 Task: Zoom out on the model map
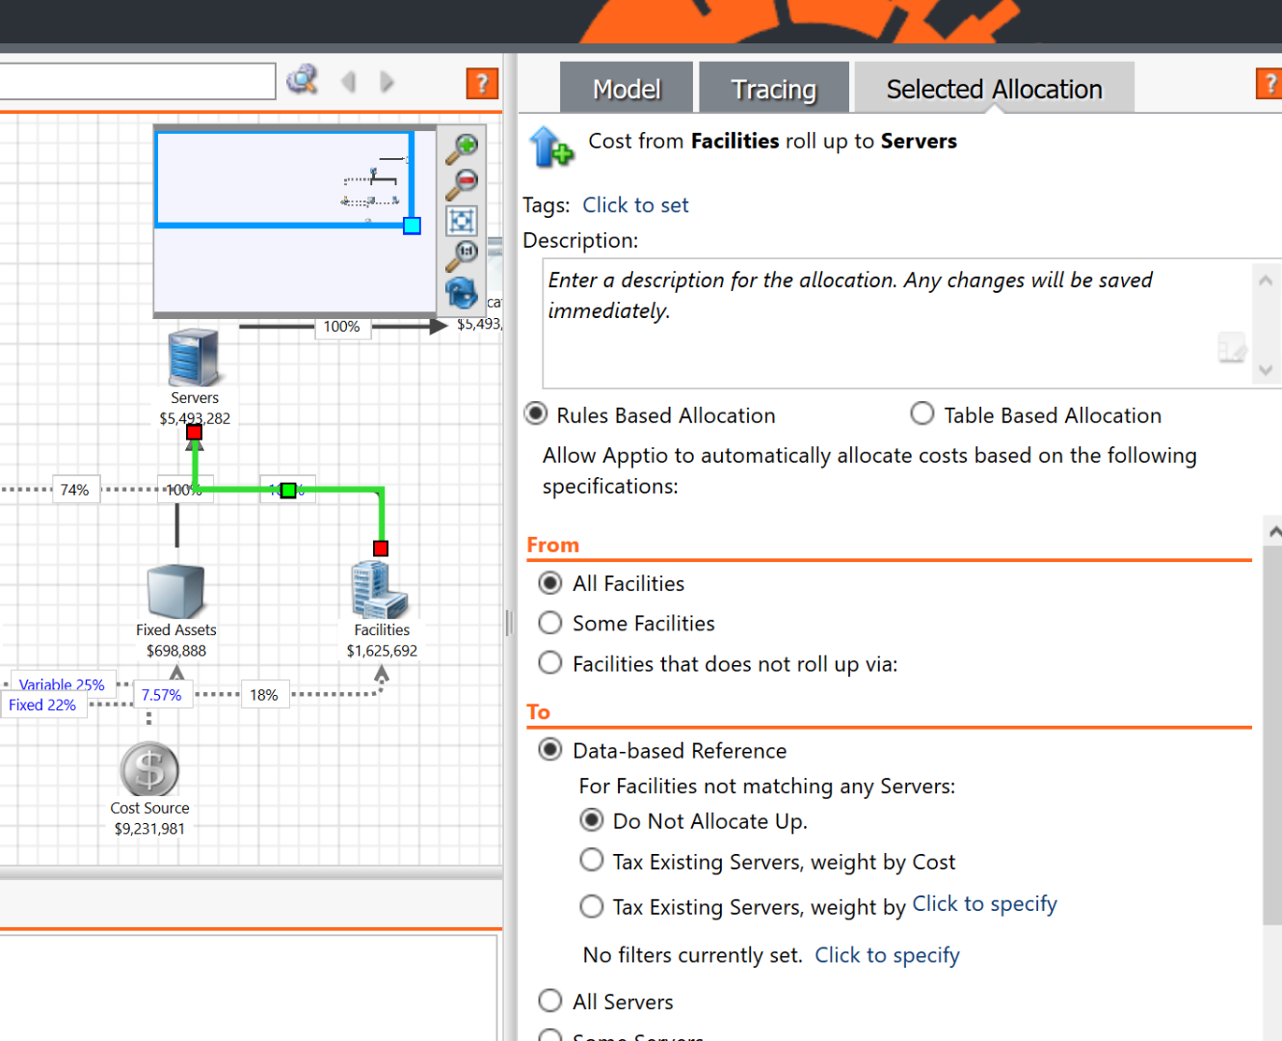pos(463,183)
